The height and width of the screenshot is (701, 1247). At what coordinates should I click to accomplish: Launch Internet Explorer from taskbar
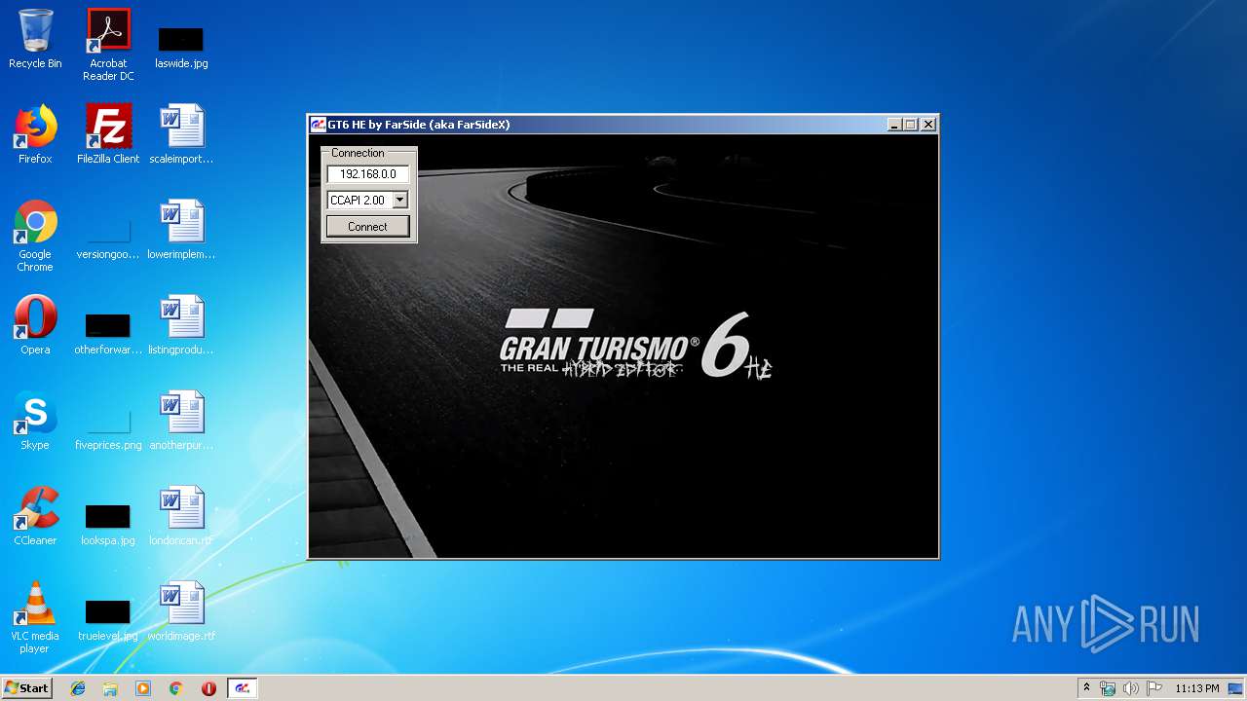click(78, 688)
